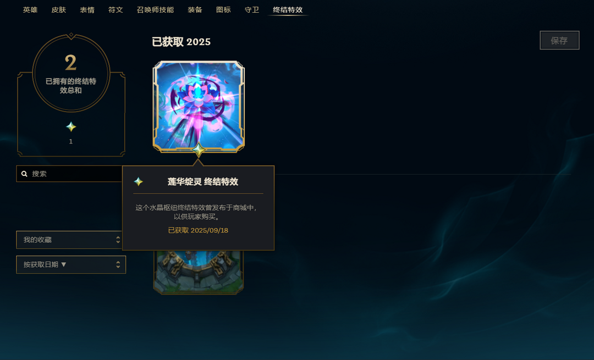This screenshot has height=360, width=594.
Task: Select the stone nexus finisher thumbnail
Action: pyautogui.click(x=199, y=272)
